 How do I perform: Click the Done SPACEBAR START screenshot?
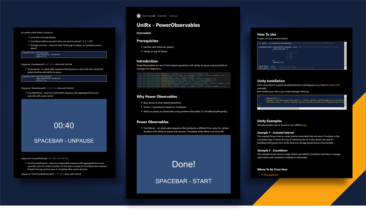click(183, 164)
